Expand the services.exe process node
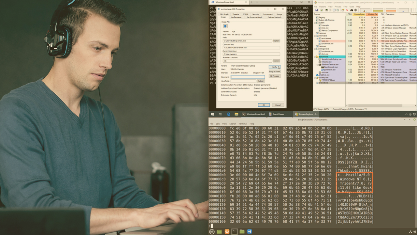 coord(318,39)
